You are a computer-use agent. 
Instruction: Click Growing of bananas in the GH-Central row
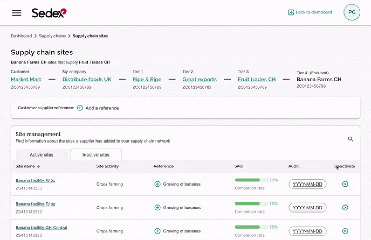coord(182,231)
